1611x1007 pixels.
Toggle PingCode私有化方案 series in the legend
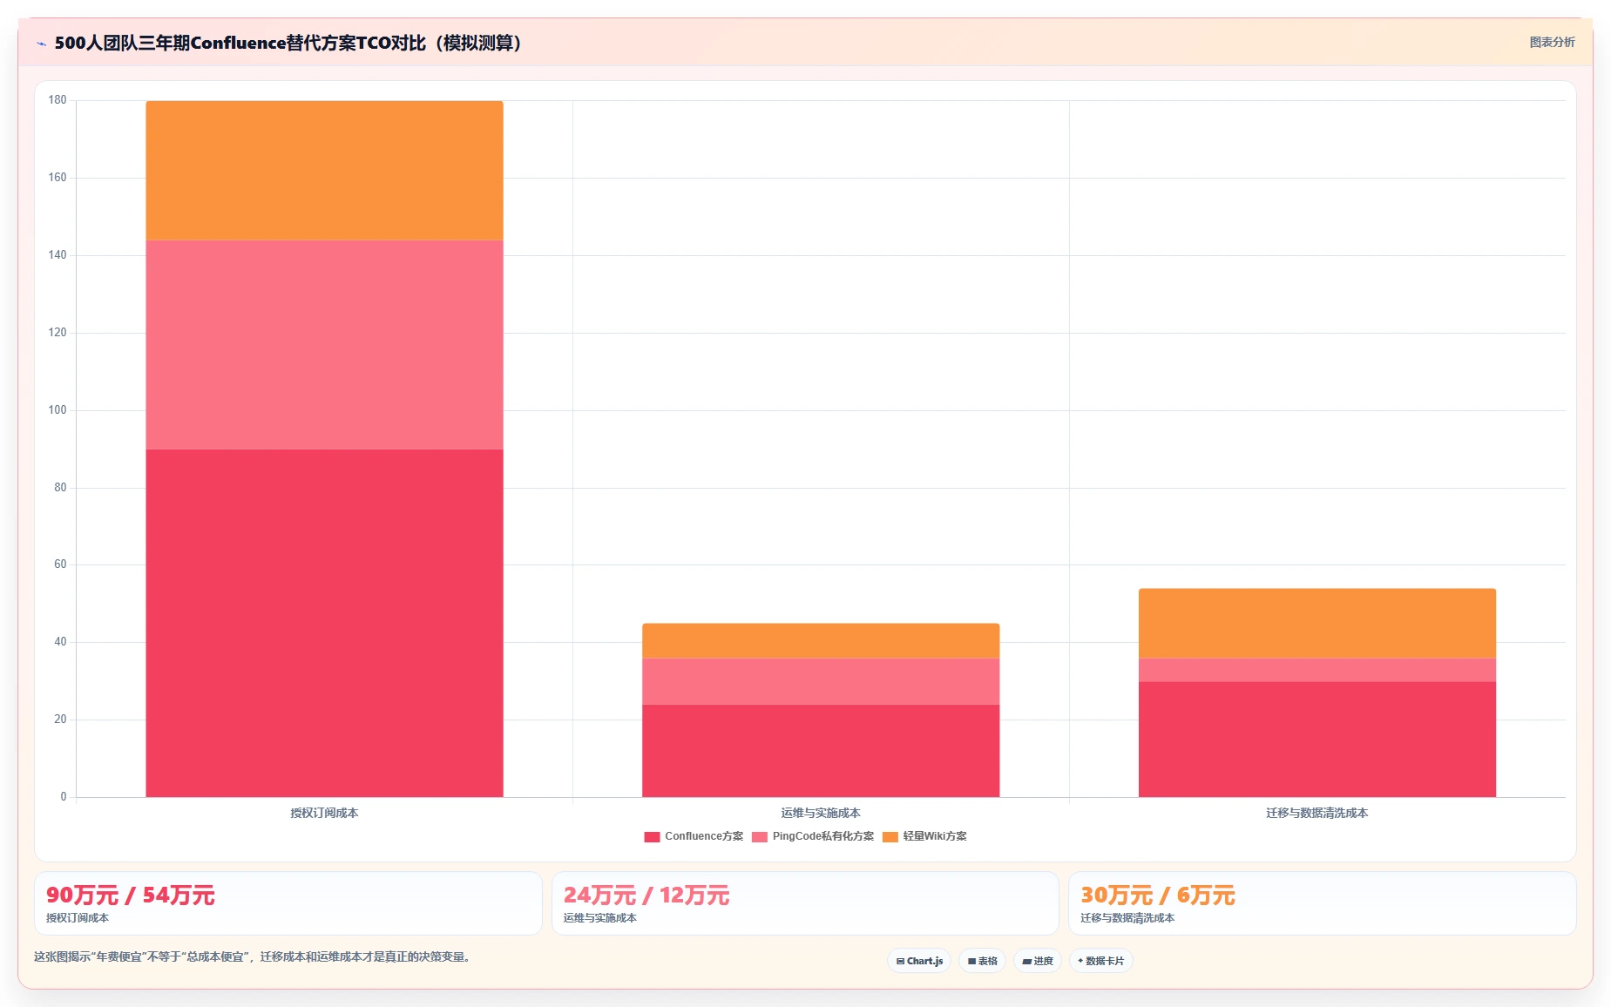(x=813, y=836)
